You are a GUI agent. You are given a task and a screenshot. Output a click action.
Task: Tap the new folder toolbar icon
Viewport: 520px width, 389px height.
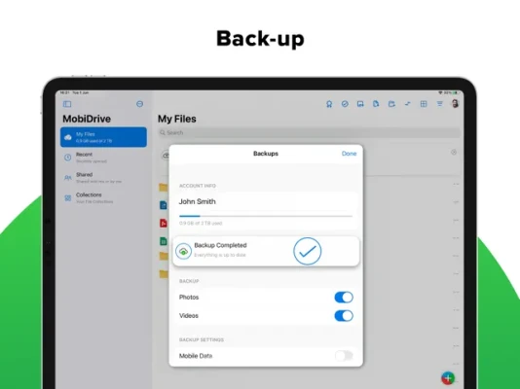(391, 104)
